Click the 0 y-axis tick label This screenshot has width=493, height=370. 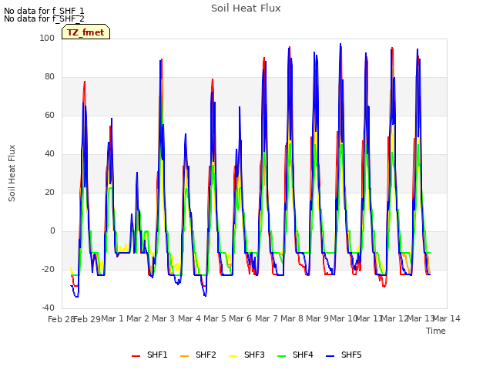pyautogui.click(x=52, y=231)
